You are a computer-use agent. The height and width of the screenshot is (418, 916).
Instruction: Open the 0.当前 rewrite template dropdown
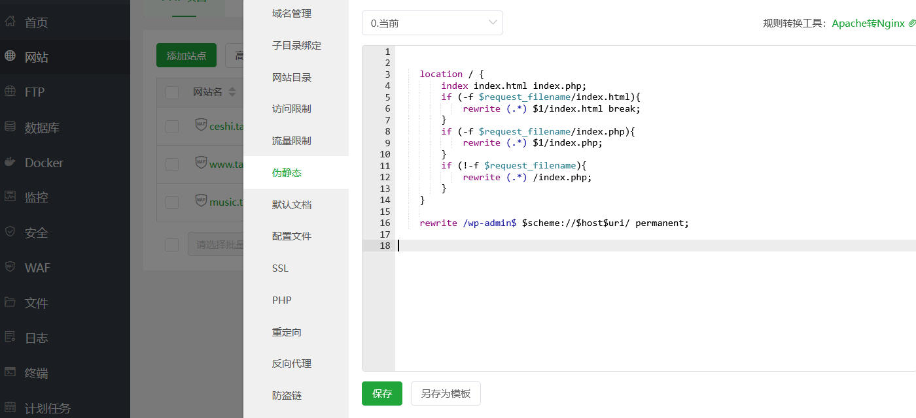pyautogui.click(x=432, y=23)
